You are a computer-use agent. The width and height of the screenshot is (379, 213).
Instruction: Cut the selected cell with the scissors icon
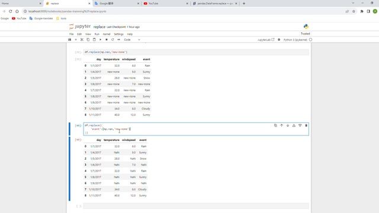[x=82, y=40]
